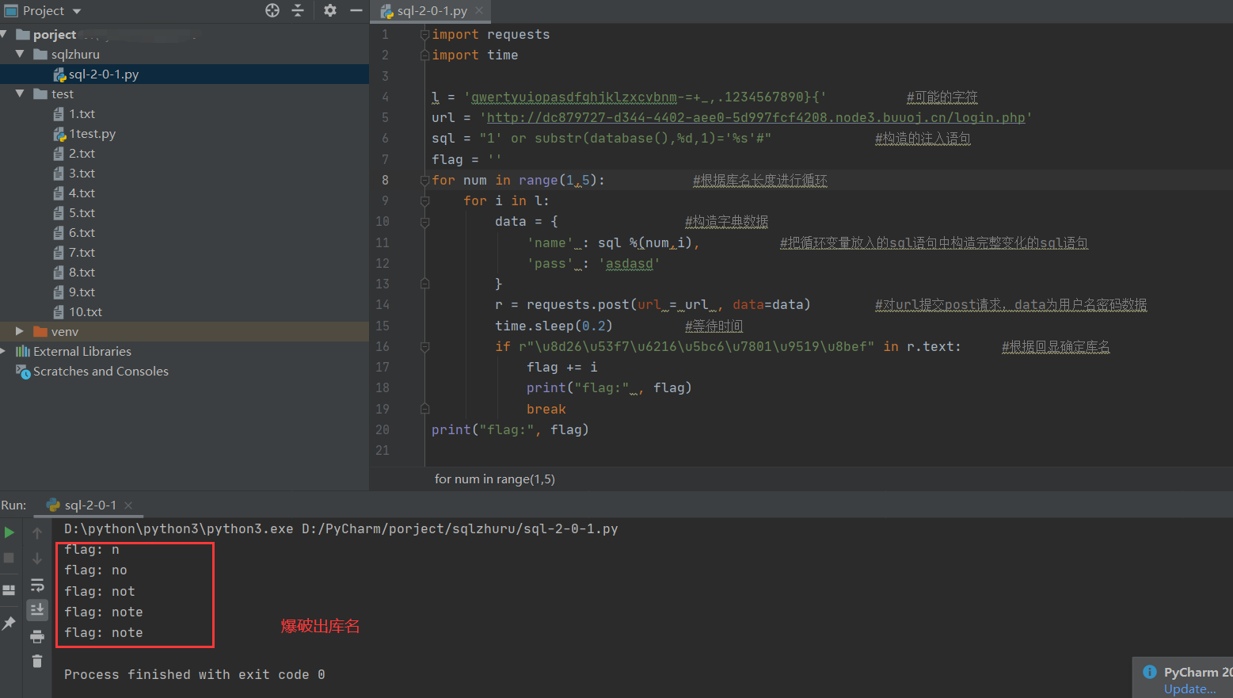Close the sql-2-0-1 Run tab
This screenshot has width=1233, height=698.
click(x=128, y=505)
